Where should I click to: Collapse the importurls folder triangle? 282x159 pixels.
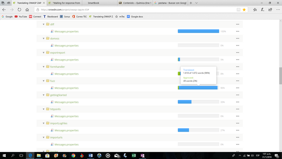(x=44, y=137)
